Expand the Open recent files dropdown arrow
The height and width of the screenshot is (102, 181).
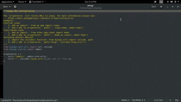click(x=10, y=7)
